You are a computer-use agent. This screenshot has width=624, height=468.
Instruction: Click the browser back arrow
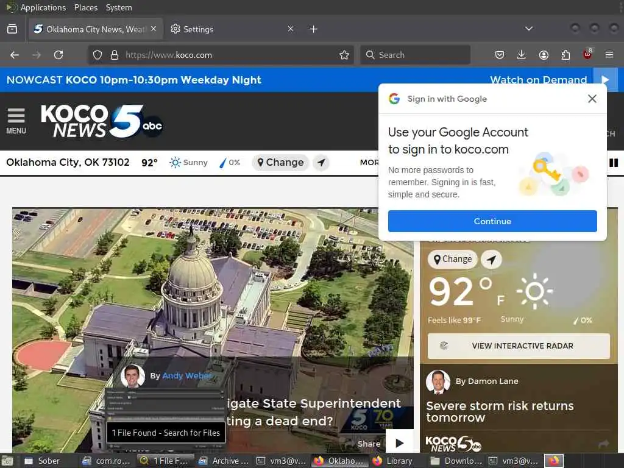15,55
